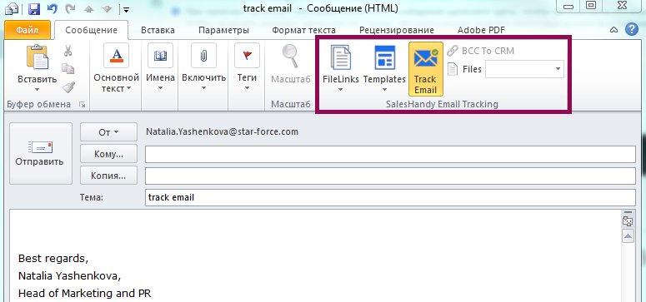Select the Сообщение ribbon tab

[91, 30]
